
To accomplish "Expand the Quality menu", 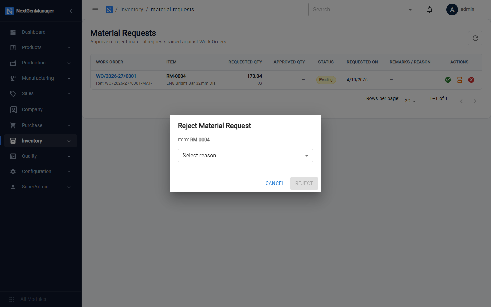I will pos(41,156).
